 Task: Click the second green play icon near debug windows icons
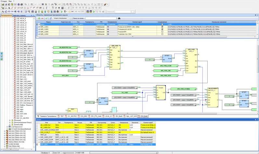[94, 12]
